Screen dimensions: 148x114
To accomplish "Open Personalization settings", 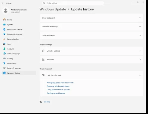I will pyautogui.click(x=19, y=39).
